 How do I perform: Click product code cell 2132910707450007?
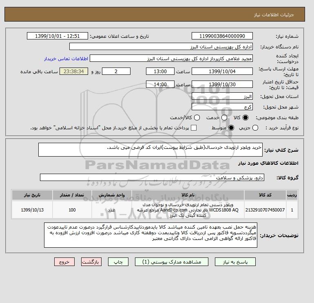pos(265,210)
